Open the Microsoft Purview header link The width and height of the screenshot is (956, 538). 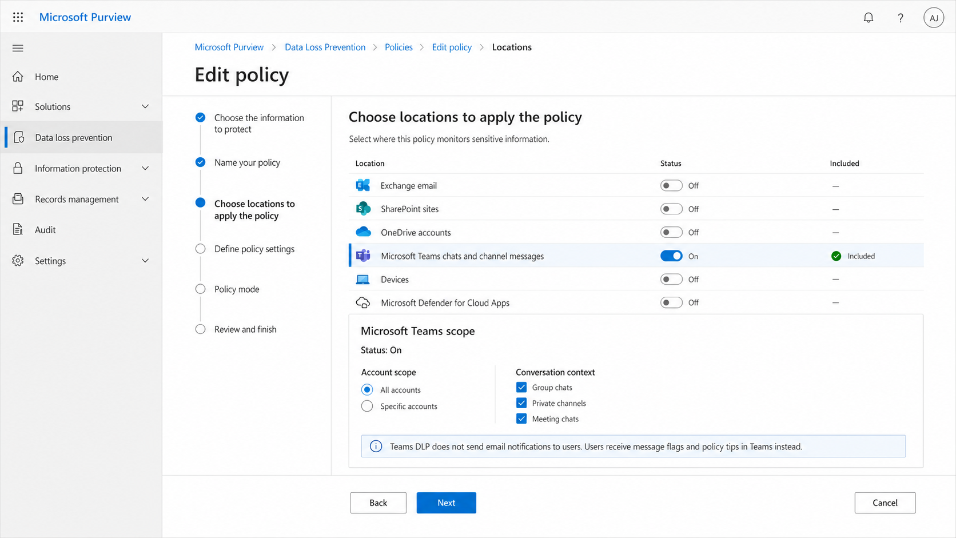85,17
